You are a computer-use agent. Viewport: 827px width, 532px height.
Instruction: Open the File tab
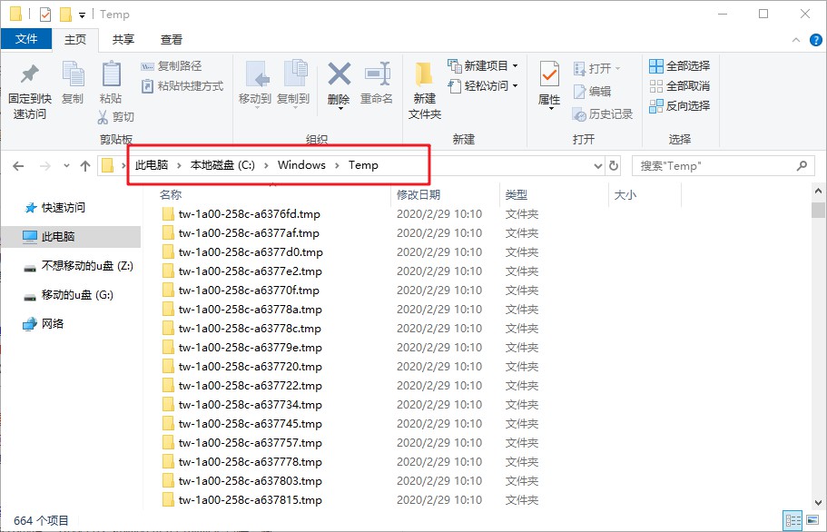(x=26, y=40)
